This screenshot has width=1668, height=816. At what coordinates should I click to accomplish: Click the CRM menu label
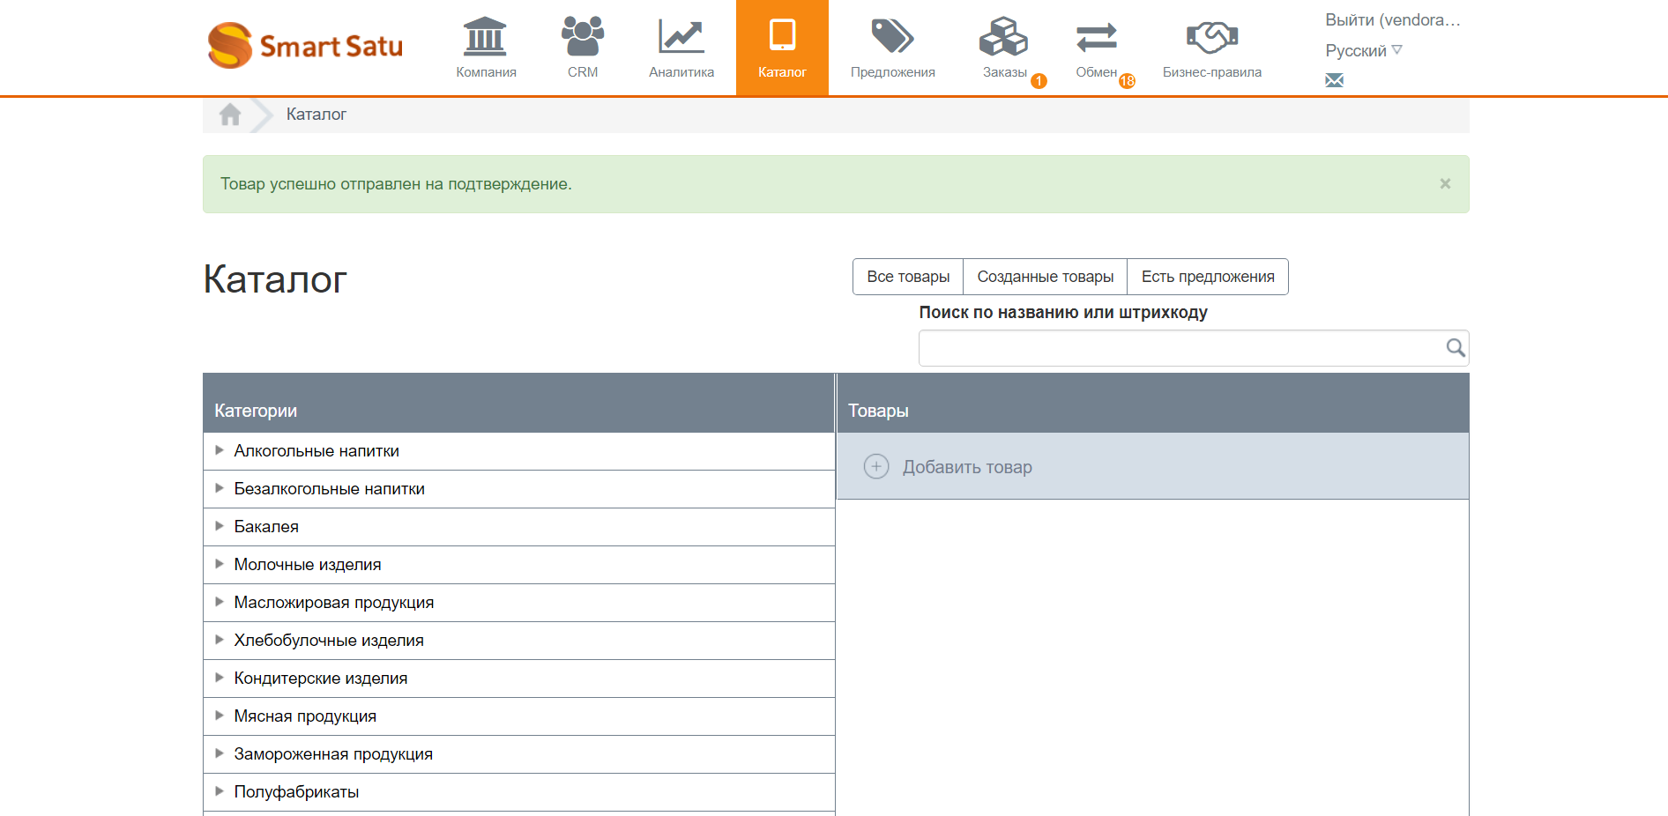click(x=583, y=72)
